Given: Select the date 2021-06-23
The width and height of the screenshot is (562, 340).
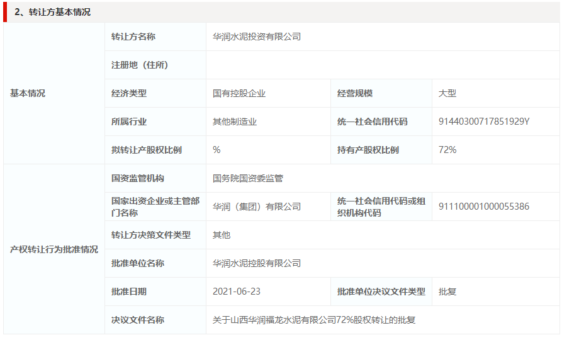Looking at the screenshot, I should [237, 292].
